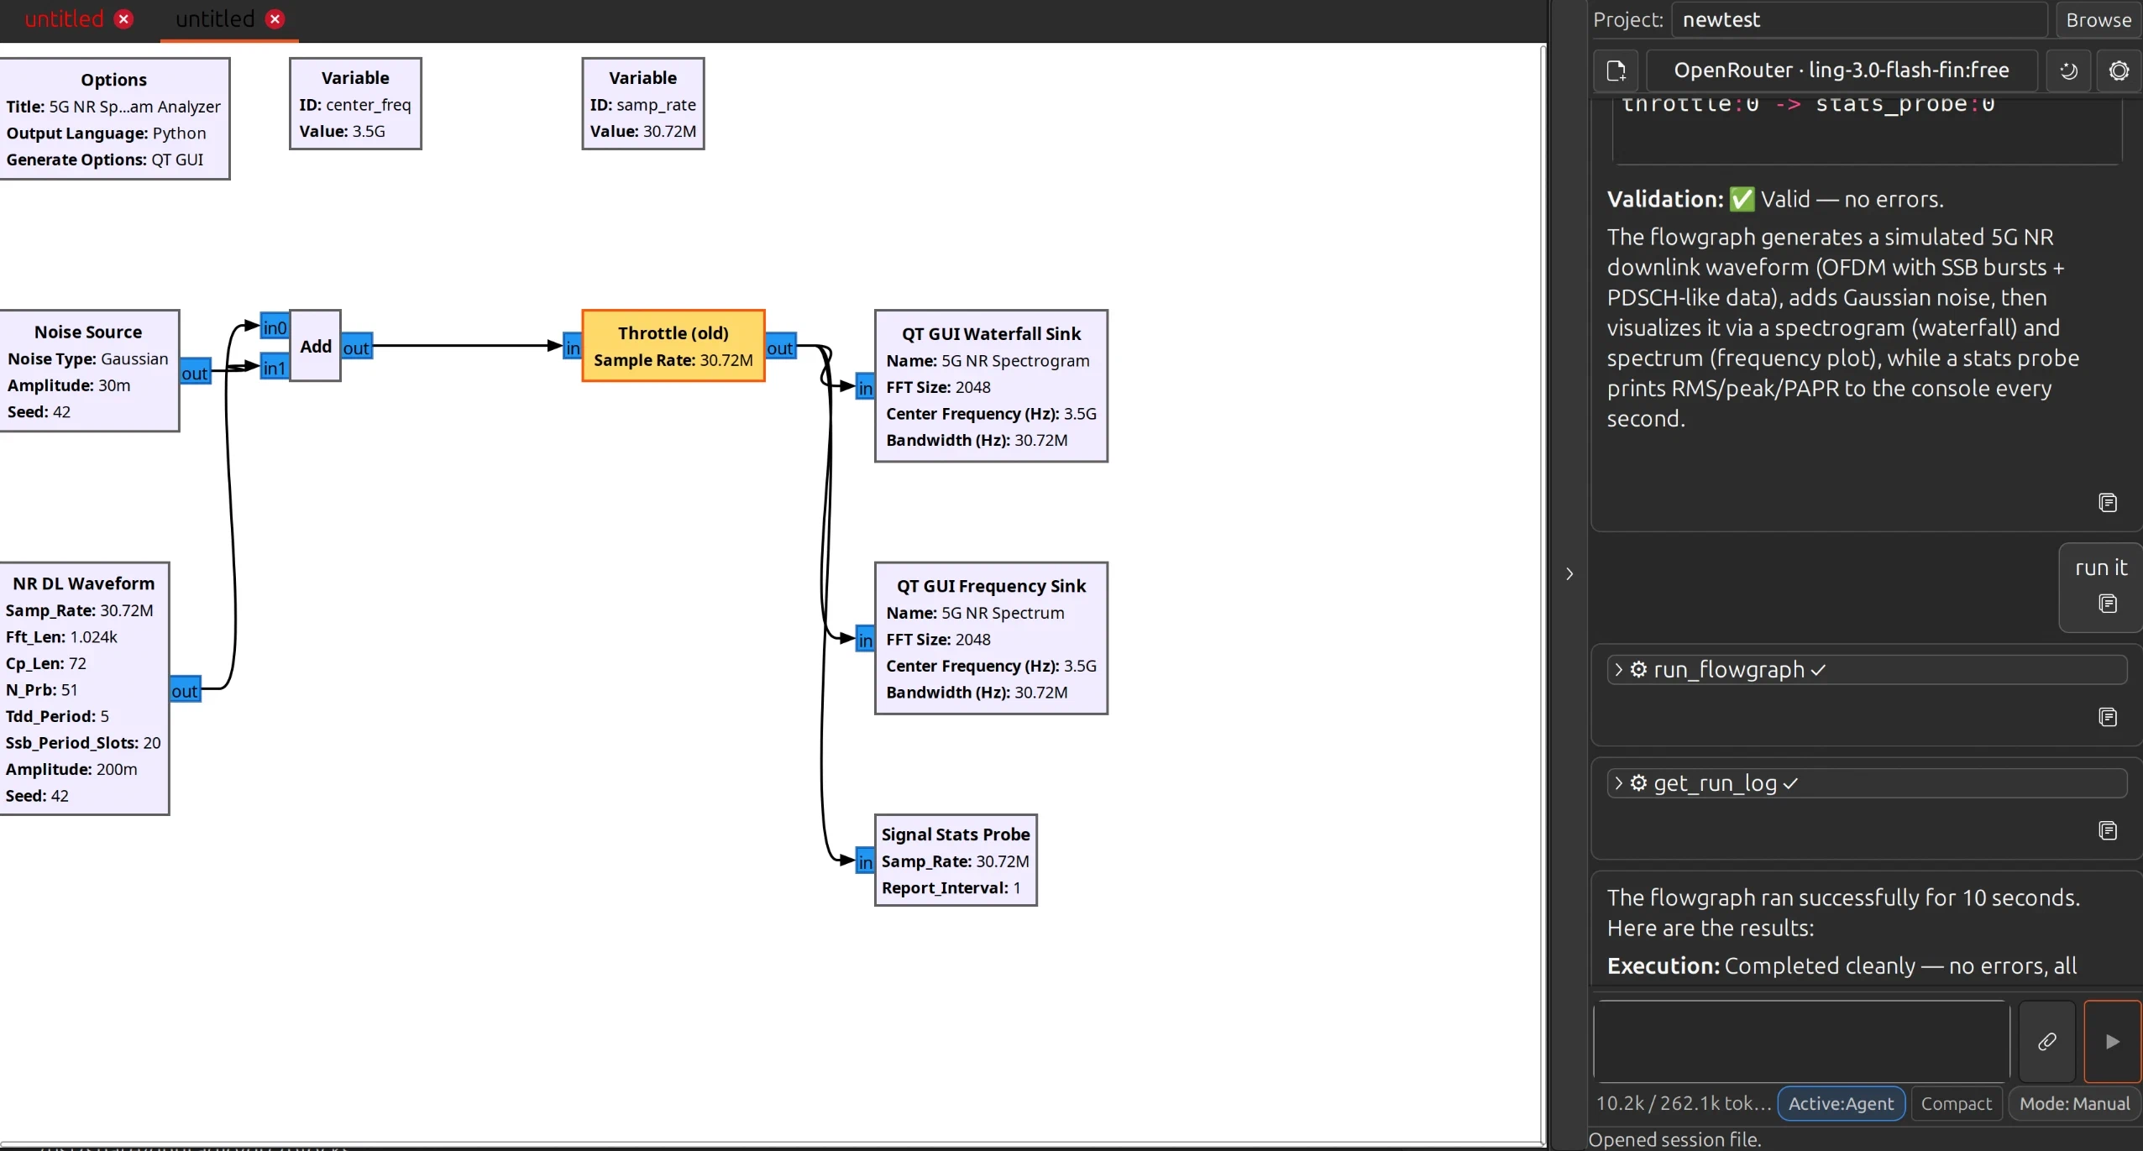This screenshot has height=1151, width=2143.
Task: Click the attach file paperclip icon
Action: pos(2046,1041)
